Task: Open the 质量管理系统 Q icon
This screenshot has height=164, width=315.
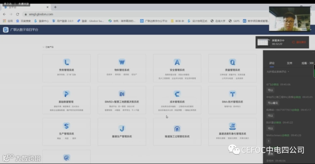Action: 232,62
